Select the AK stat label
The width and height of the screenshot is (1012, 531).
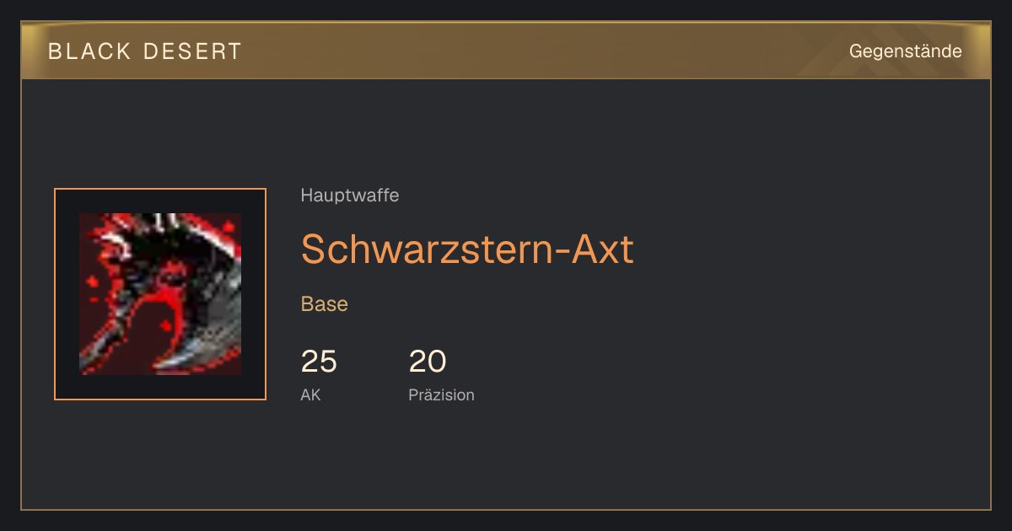coord(310,394)
